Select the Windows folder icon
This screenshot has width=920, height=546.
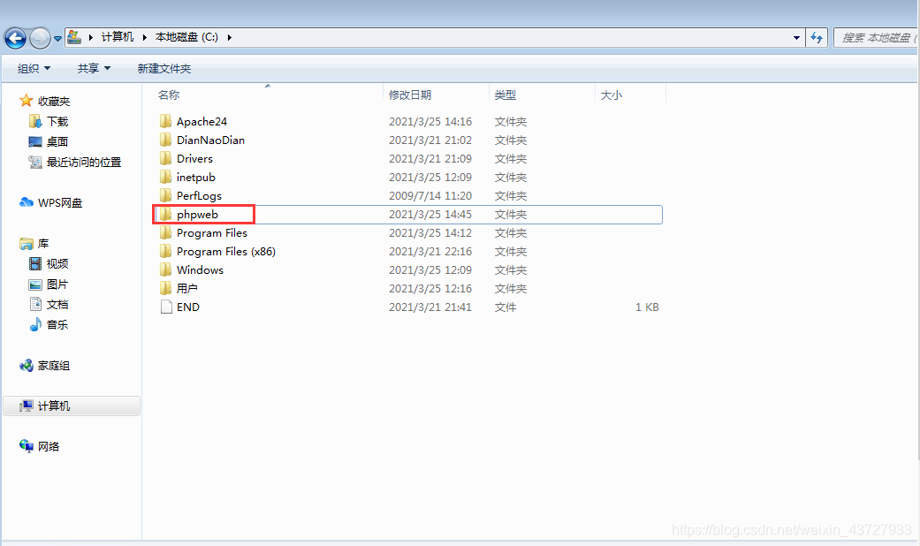point(165,269)
